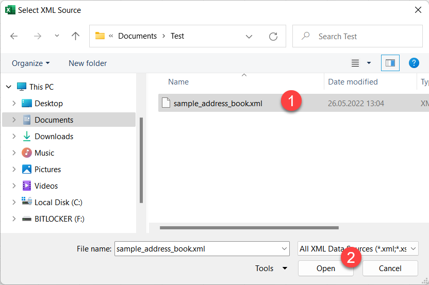
Task: Click into the Search Test field
Action: pos(361,36)
